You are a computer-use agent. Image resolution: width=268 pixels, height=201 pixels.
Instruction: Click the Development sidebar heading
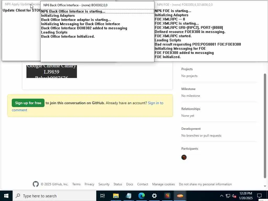[191, 129]
